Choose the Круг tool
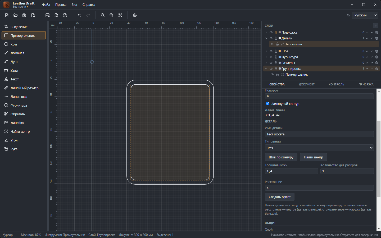381x238 pixels. point(24,44)
